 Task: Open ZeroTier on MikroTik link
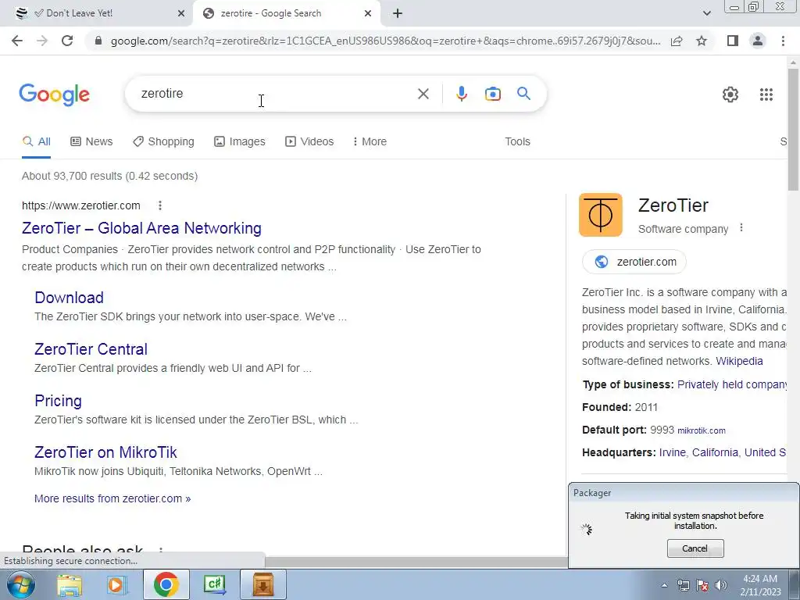click(105, 452)
